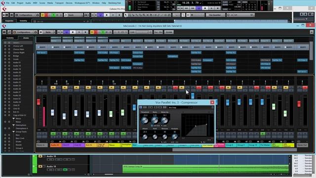Screen dimensions: 316x178
Task: Deactivate all mute (yellow M) in MixConsole toolbar
Action: click(x=92, y=32)
